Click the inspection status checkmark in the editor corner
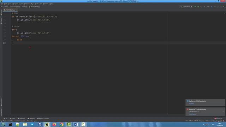The width and height of the screenshot is (226, 127). (224, 13)
